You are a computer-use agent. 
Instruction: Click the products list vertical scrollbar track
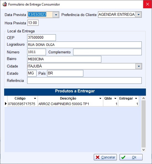pos(143,124)
